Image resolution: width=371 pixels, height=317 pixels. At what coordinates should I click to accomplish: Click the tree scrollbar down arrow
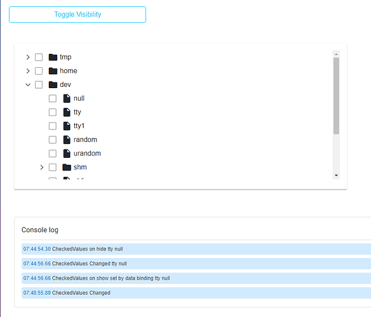coord(336,176)
